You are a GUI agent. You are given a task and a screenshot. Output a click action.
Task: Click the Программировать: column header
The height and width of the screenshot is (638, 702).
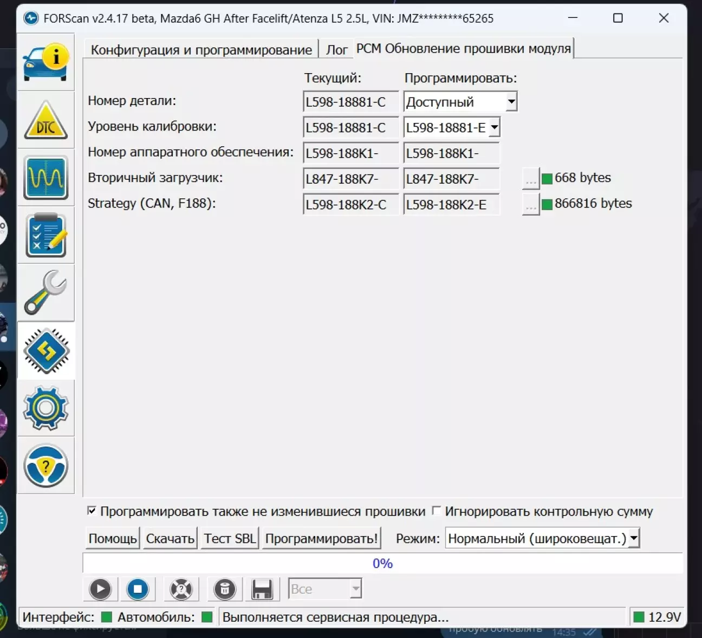pos(460,78)
